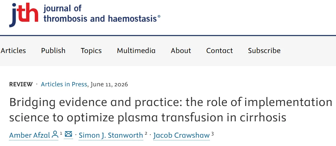The height and width of the screenshot is (146, 336).
Task: Click the REVIEW article type label
Action: (21, 84)
